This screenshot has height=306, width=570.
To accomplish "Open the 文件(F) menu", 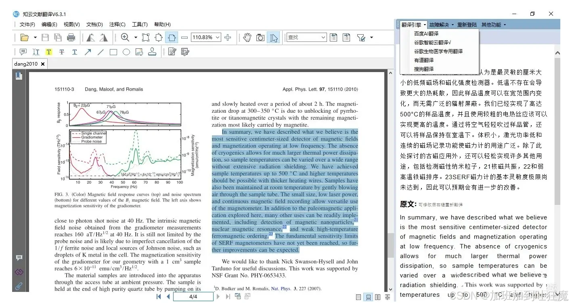I will coord(27,25).
